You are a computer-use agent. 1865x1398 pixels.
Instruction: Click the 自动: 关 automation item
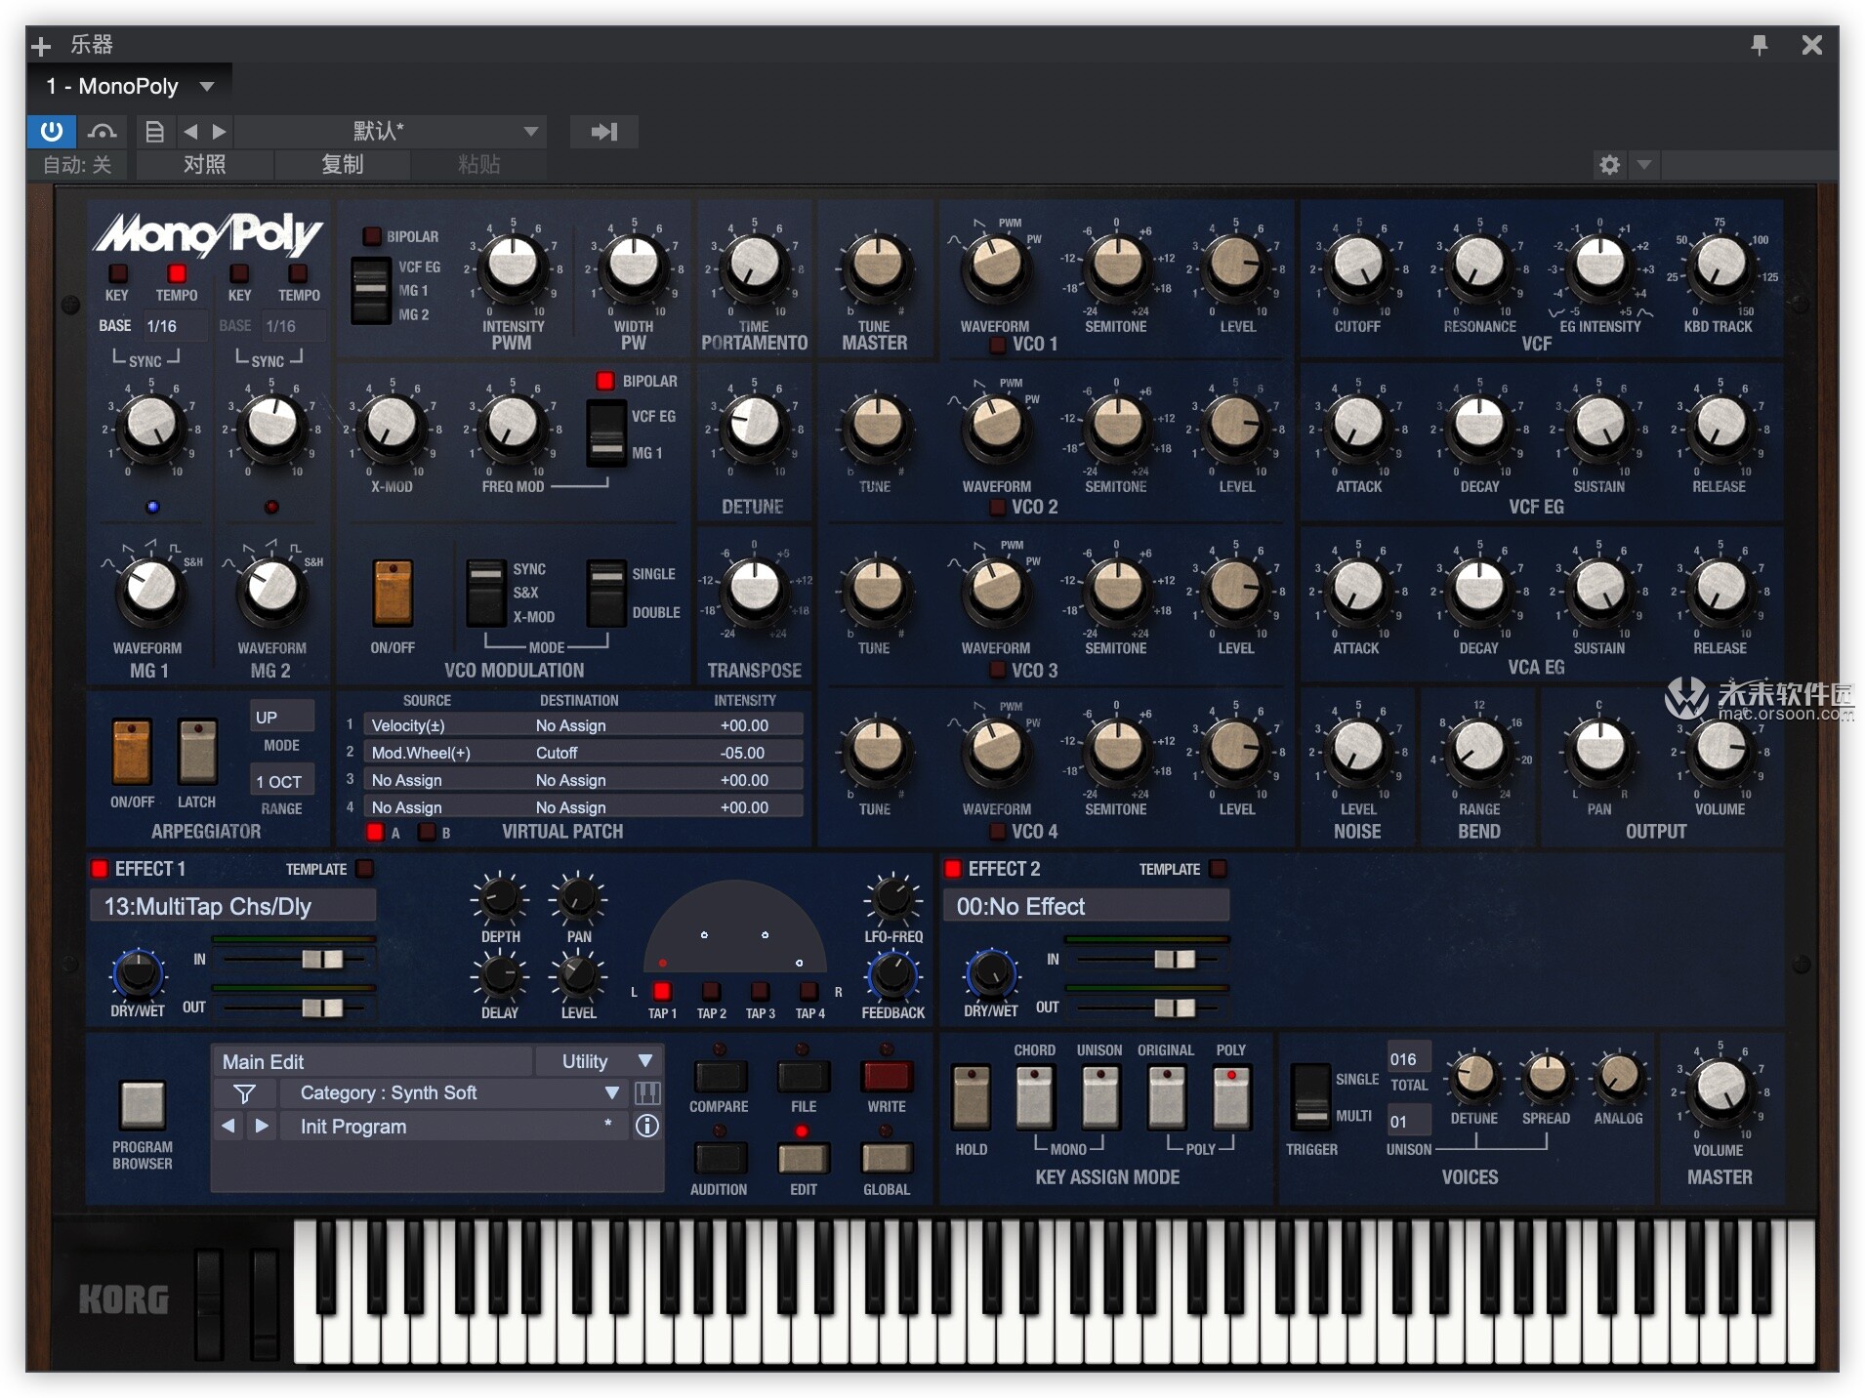77,165
